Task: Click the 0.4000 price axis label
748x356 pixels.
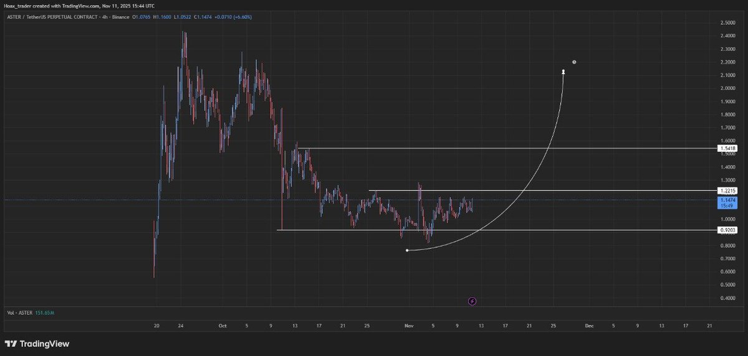Action: tap(727, 298)
